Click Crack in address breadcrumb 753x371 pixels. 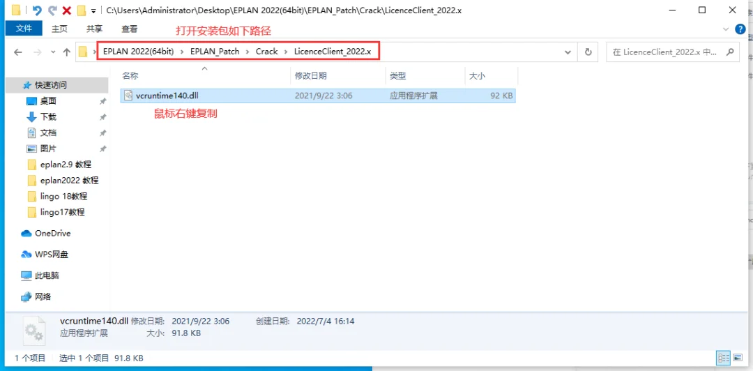266,52
